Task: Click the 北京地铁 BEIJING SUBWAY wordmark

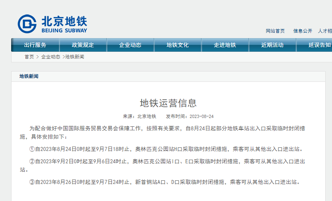Action: point(64,24)
